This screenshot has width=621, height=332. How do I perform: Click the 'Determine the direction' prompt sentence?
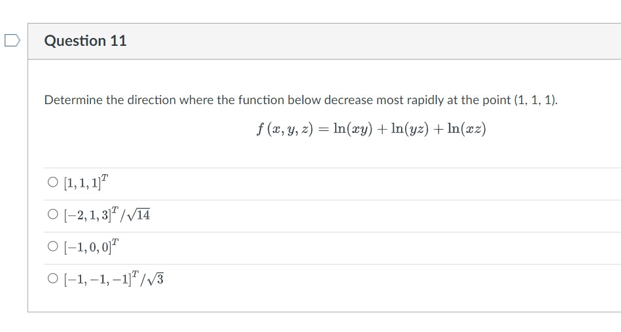point(301,100)
